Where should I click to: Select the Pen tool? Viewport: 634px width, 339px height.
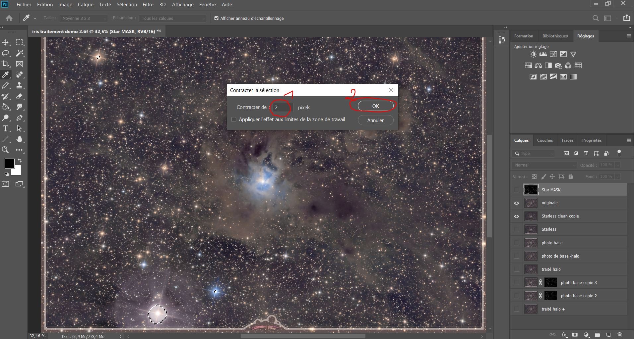pos(20,118)
